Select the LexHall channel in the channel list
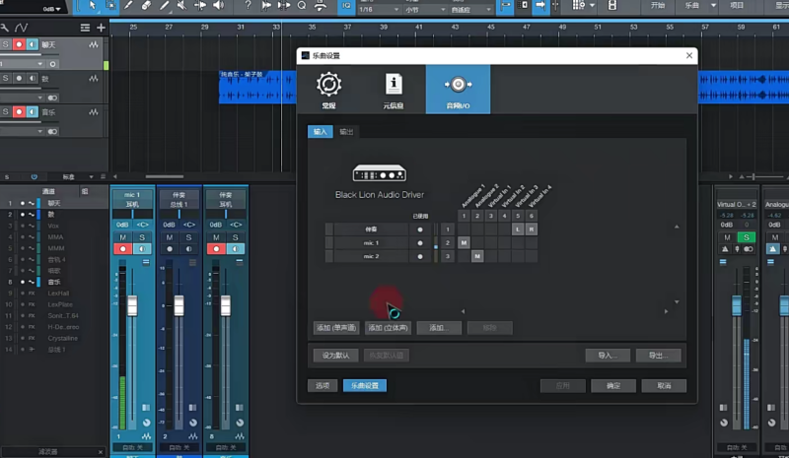The width and height of the screenshot is (789, 458). tap(58, 293)
